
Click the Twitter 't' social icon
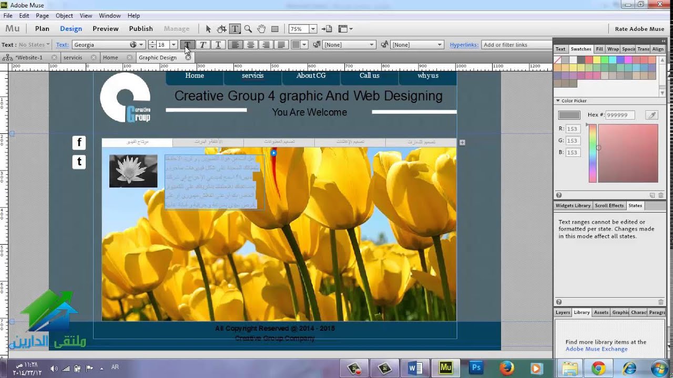tap(79, 162)
